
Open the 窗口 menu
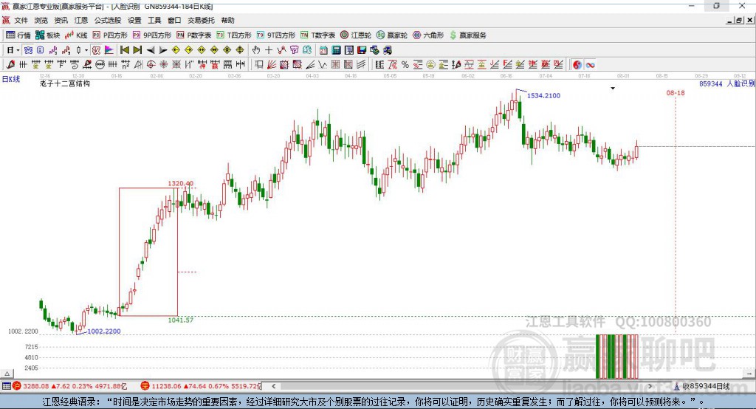coord(174,20)
